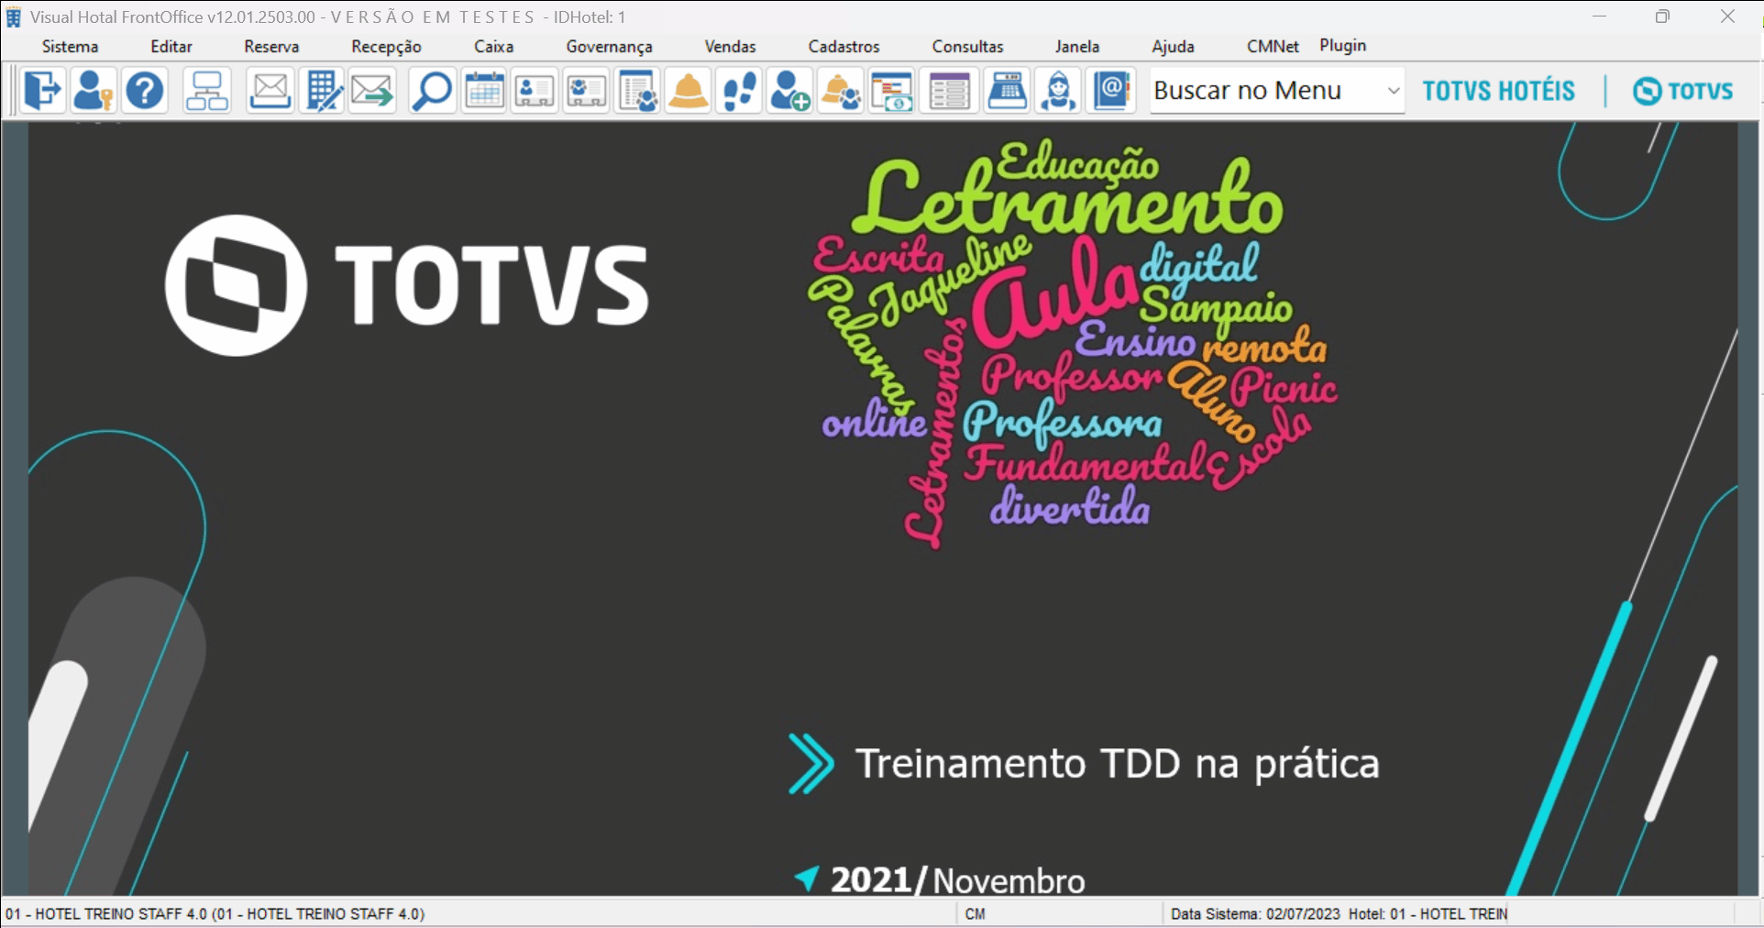Open the hierarchy diagram icon

206,91
